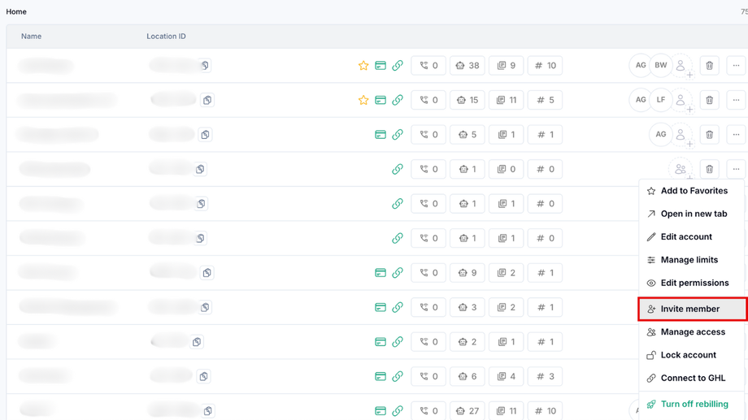Click the bot count badge showing 27
This screenshot has width=748, height=420.
pyautogui.click(x=467, y=411)
